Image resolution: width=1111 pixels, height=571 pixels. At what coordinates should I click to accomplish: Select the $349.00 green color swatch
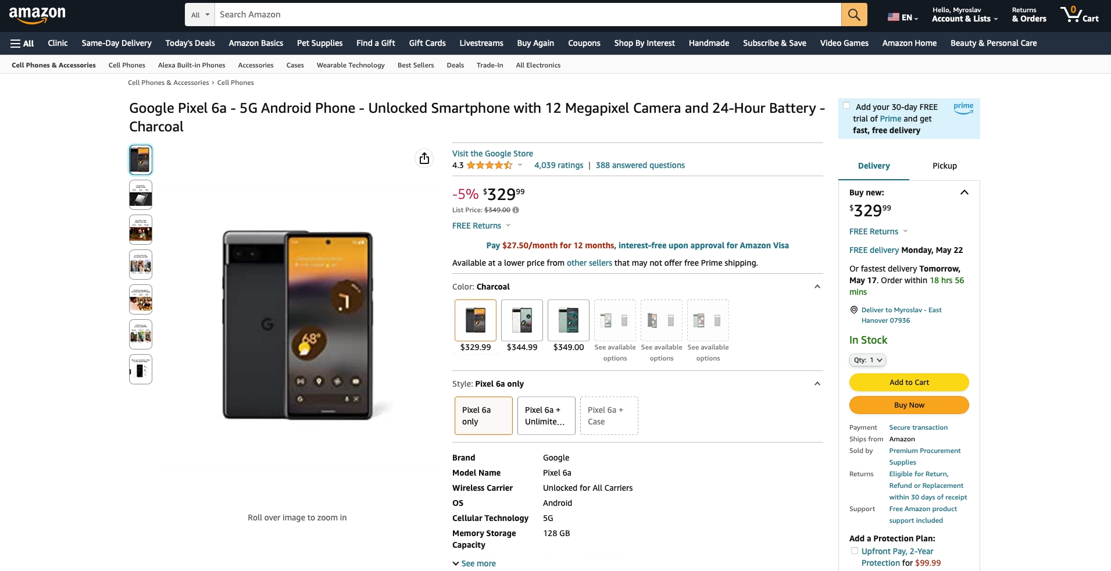click(569, 320)
